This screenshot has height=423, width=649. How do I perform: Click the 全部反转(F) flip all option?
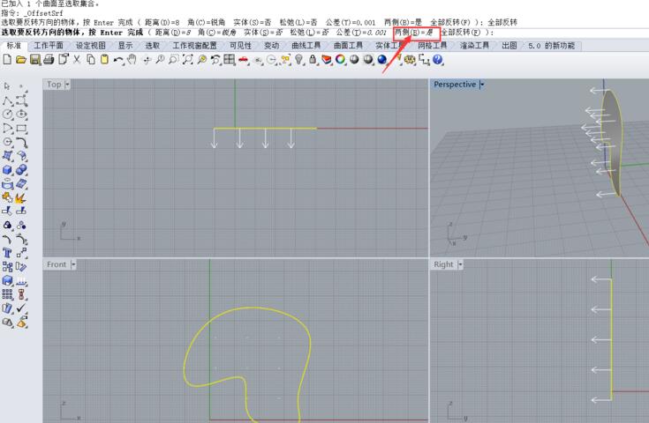[x=462, y=33]
